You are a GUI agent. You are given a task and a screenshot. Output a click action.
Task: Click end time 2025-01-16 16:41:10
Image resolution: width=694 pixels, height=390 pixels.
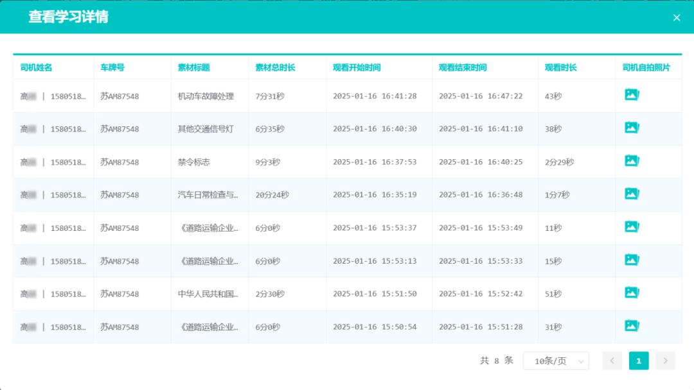[481, 128]
